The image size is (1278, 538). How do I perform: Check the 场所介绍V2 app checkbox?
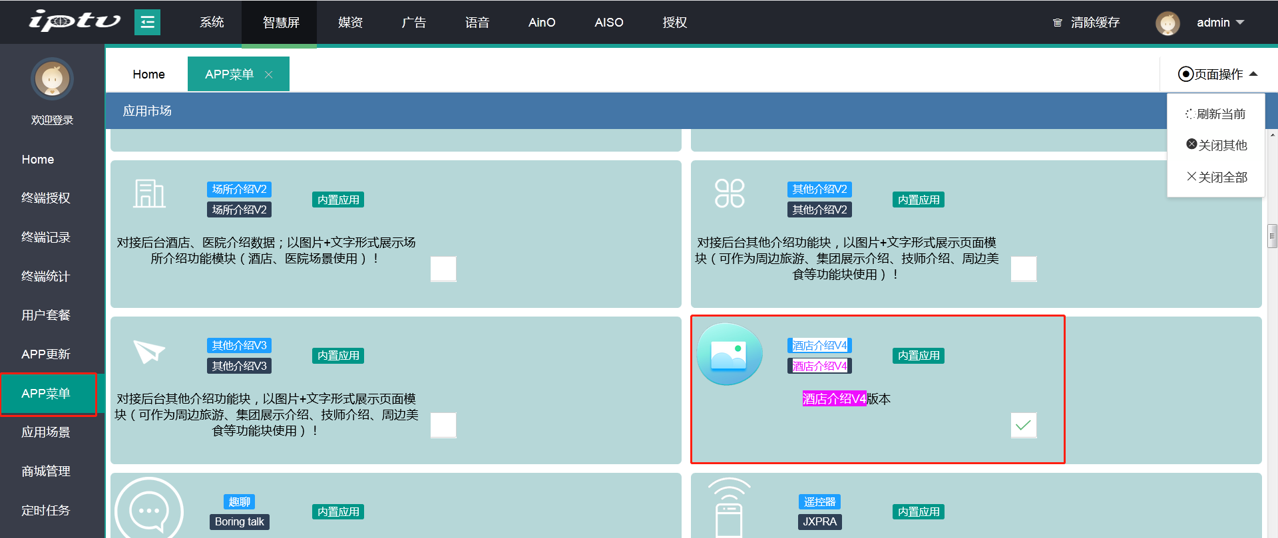coord(443,269)
